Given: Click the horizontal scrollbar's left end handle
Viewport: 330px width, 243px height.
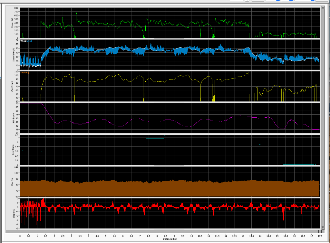Looking at the screenshot, I should pyautogui.click(x=7, y=231).
